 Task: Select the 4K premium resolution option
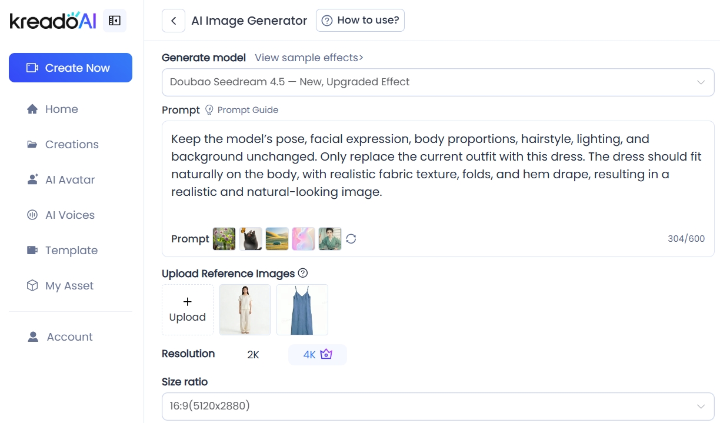point(317,355)
